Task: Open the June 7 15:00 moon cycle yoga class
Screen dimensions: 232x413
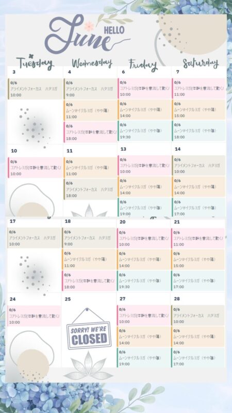Action: pyautogui.click(x=199, y=109)
